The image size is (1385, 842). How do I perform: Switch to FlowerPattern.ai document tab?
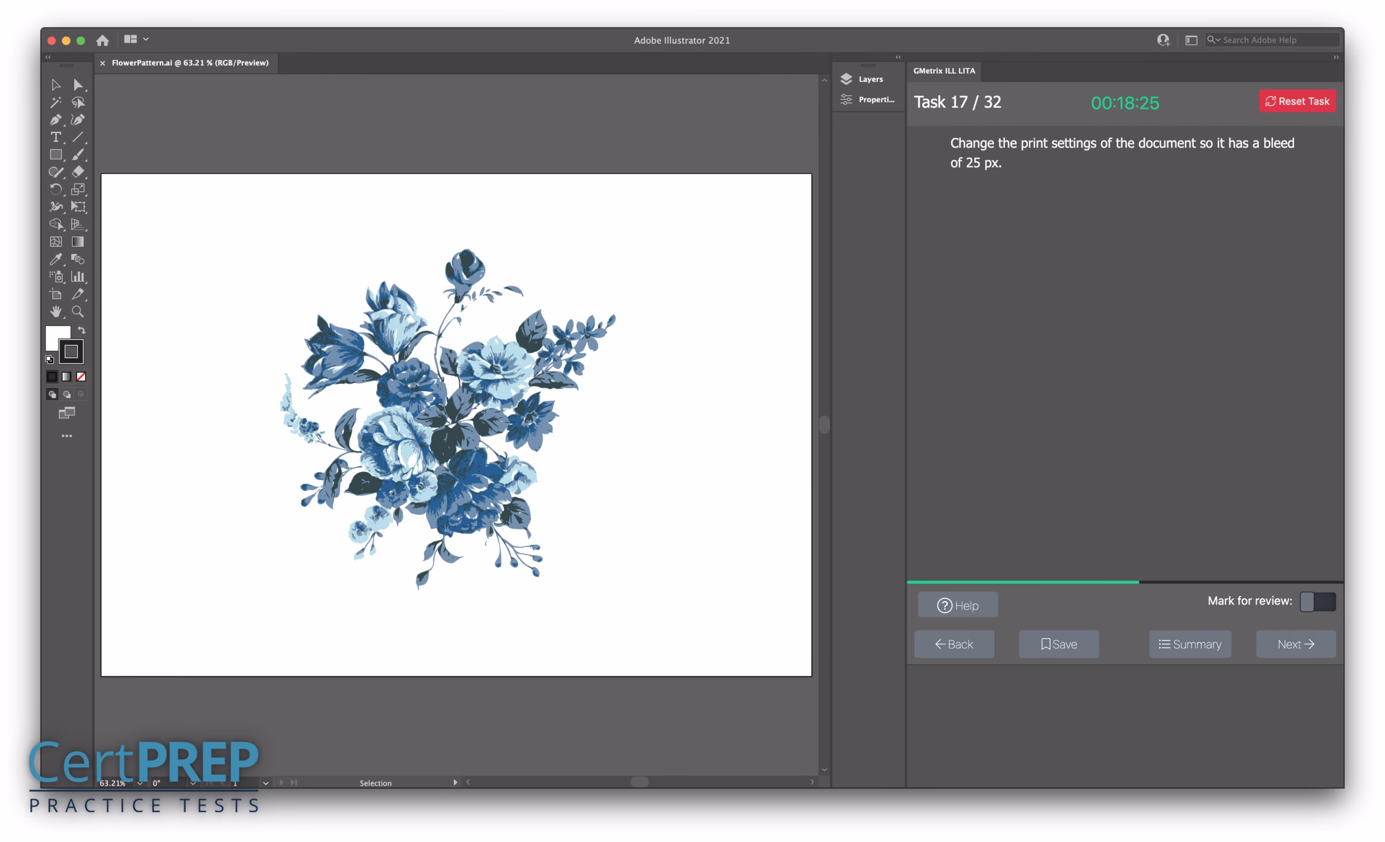(x=189, y=63)
